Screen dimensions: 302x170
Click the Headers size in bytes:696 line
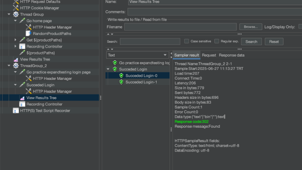(x=196, y=98)
